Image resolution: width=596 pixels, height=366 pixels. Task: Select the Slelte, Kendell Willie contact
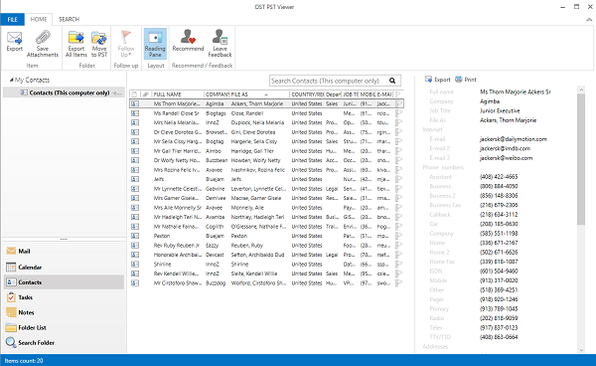coord(266,274)
